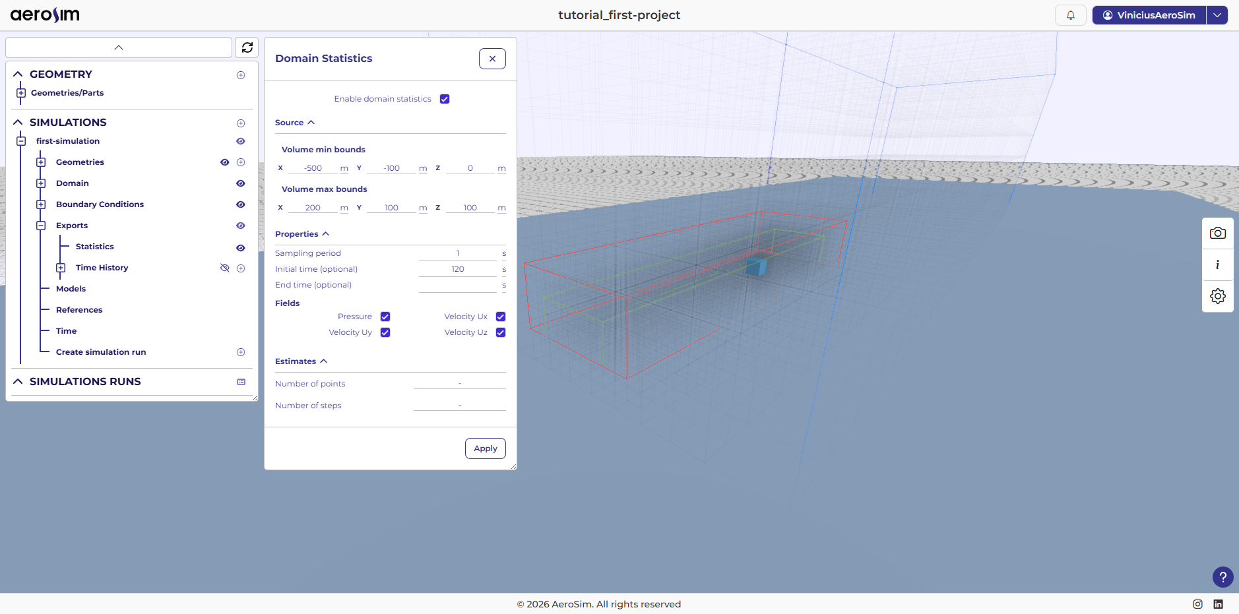Uncheck Enable domain statistics checkbox
This screenshot has height=614, width=1239.
(x=445, y=99)
